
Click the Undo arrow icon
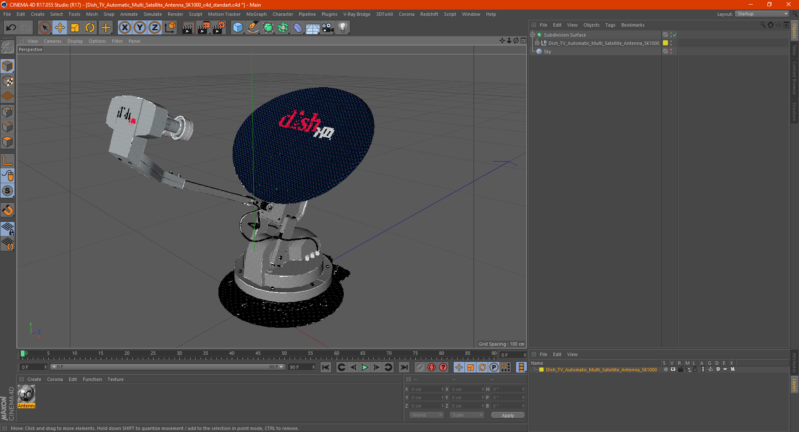click(x=11, y=28)
